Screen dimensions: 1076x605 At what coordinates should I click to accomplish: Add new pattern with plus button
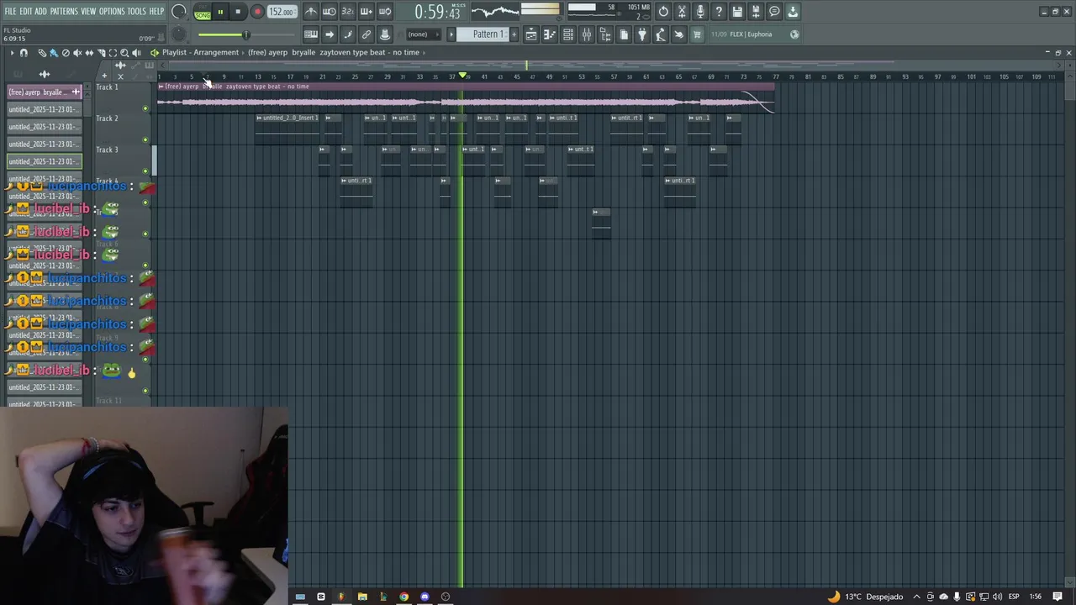(514, 34)
